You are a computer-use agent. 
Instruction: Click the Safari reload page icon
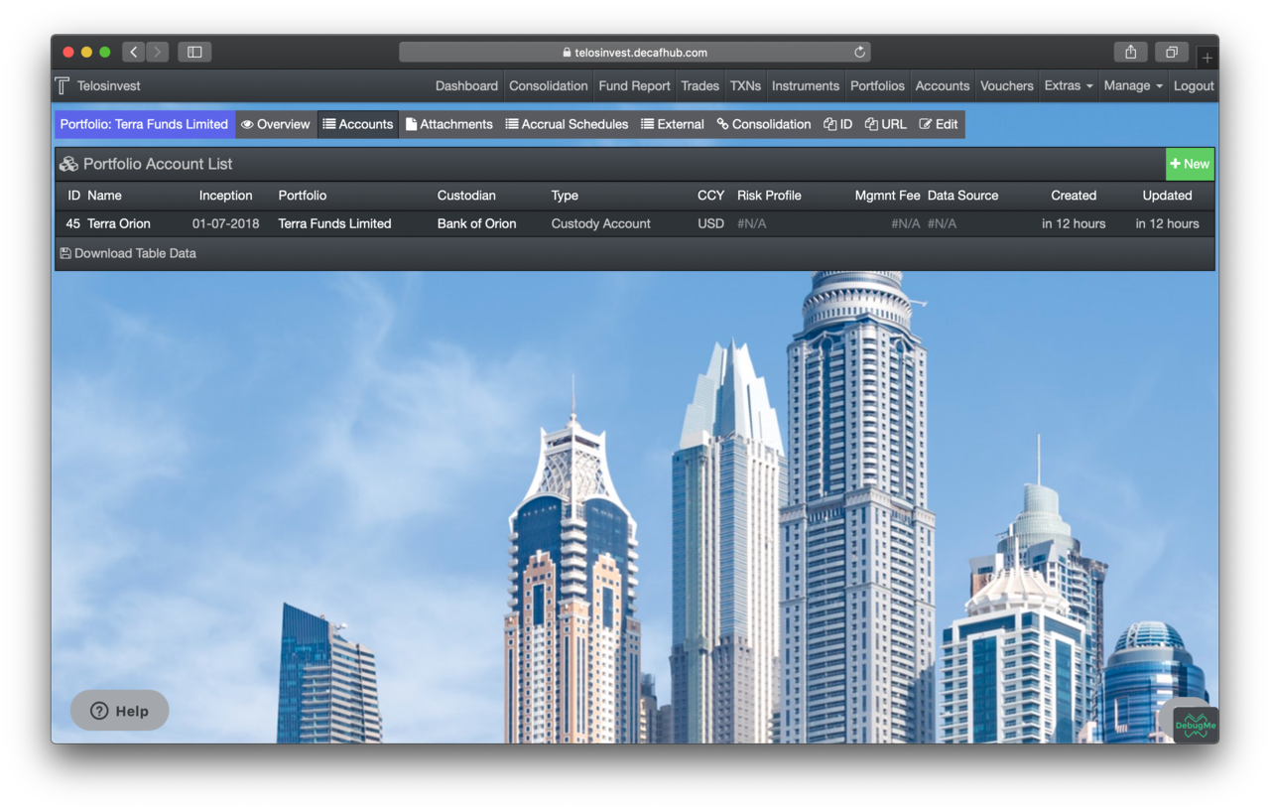(859, 53)
